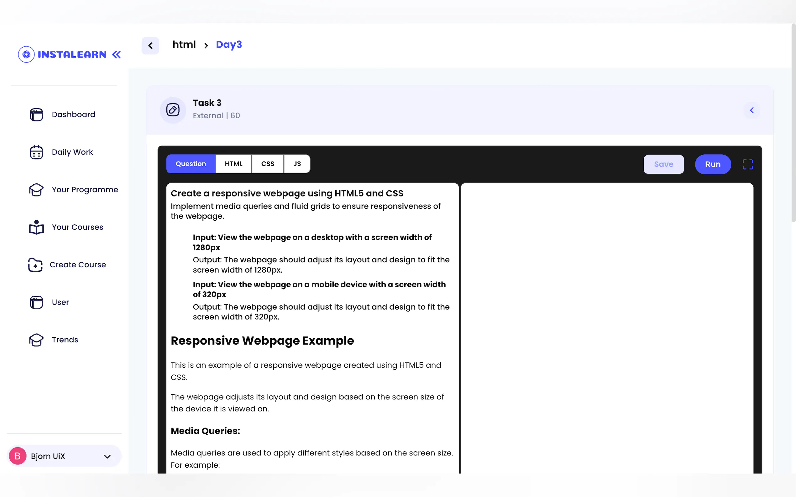Click the Dashboard sidebar icon

pyautogui.click(x=36, y=114)
